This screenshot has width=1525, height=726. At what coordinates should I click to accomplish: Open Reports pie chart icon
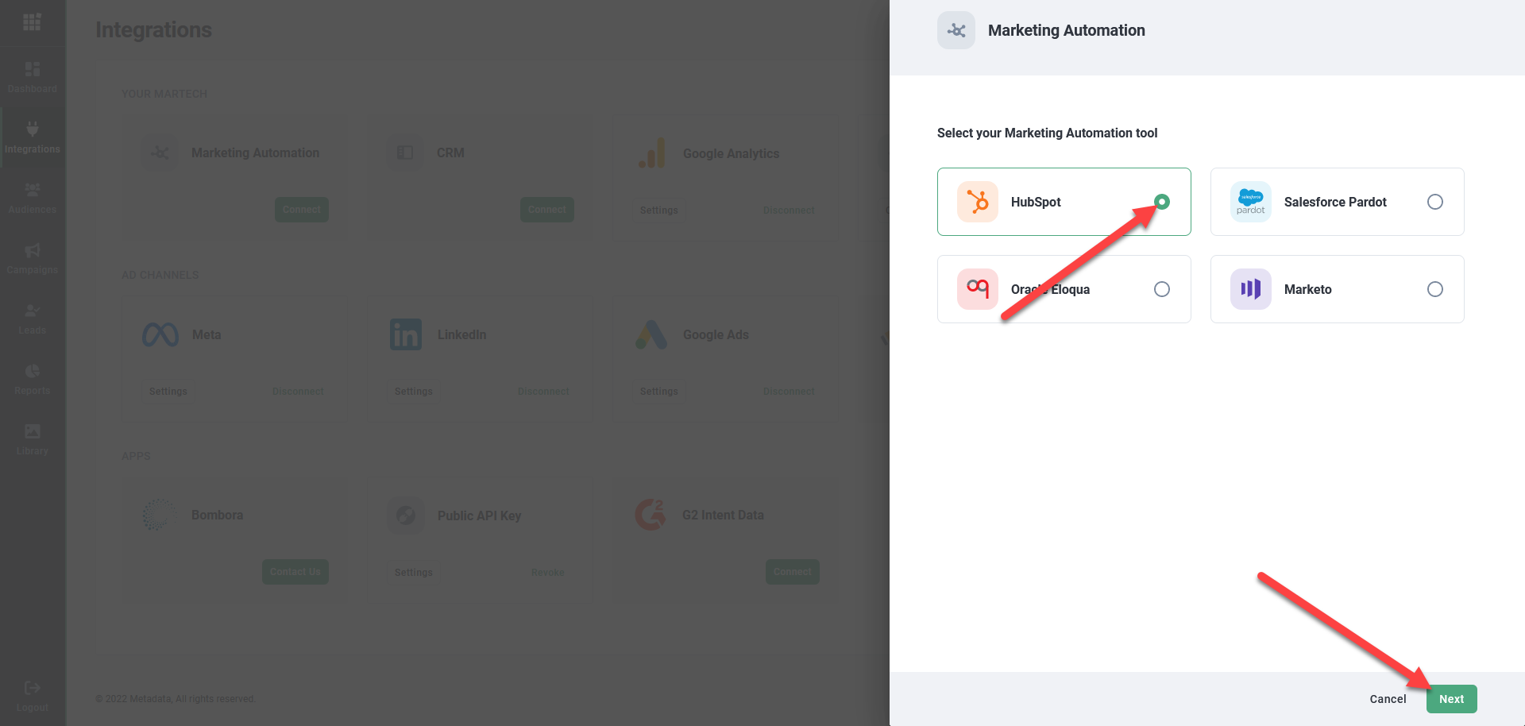click(x=33, y=372)
